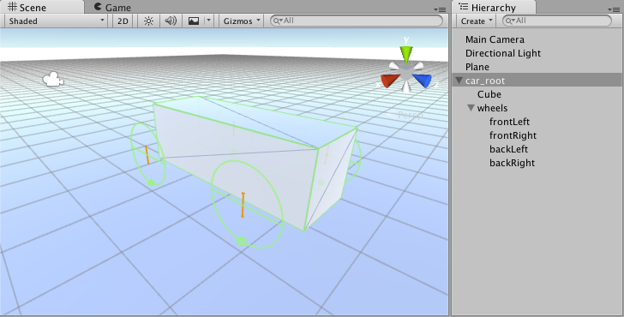Collapse the wheels tree triangle
The height and width of the screenshot is (317, 624).
tap(471, 108)
